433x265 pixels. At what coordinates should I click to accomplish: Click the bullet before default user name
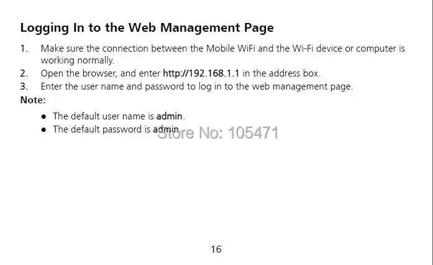43,116
